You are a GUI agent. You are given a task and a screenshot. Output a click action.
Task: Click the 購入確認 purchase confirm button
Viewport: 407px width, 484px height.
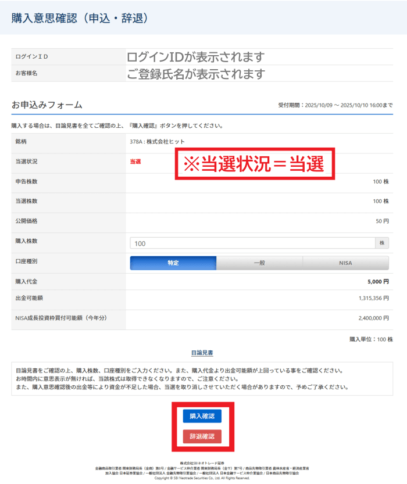[202, 416]
